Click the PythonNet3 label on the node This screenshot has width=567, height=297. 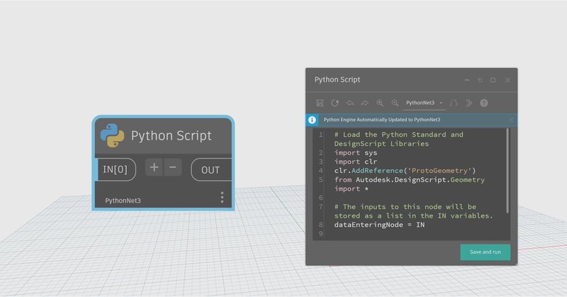coord(123,201)
